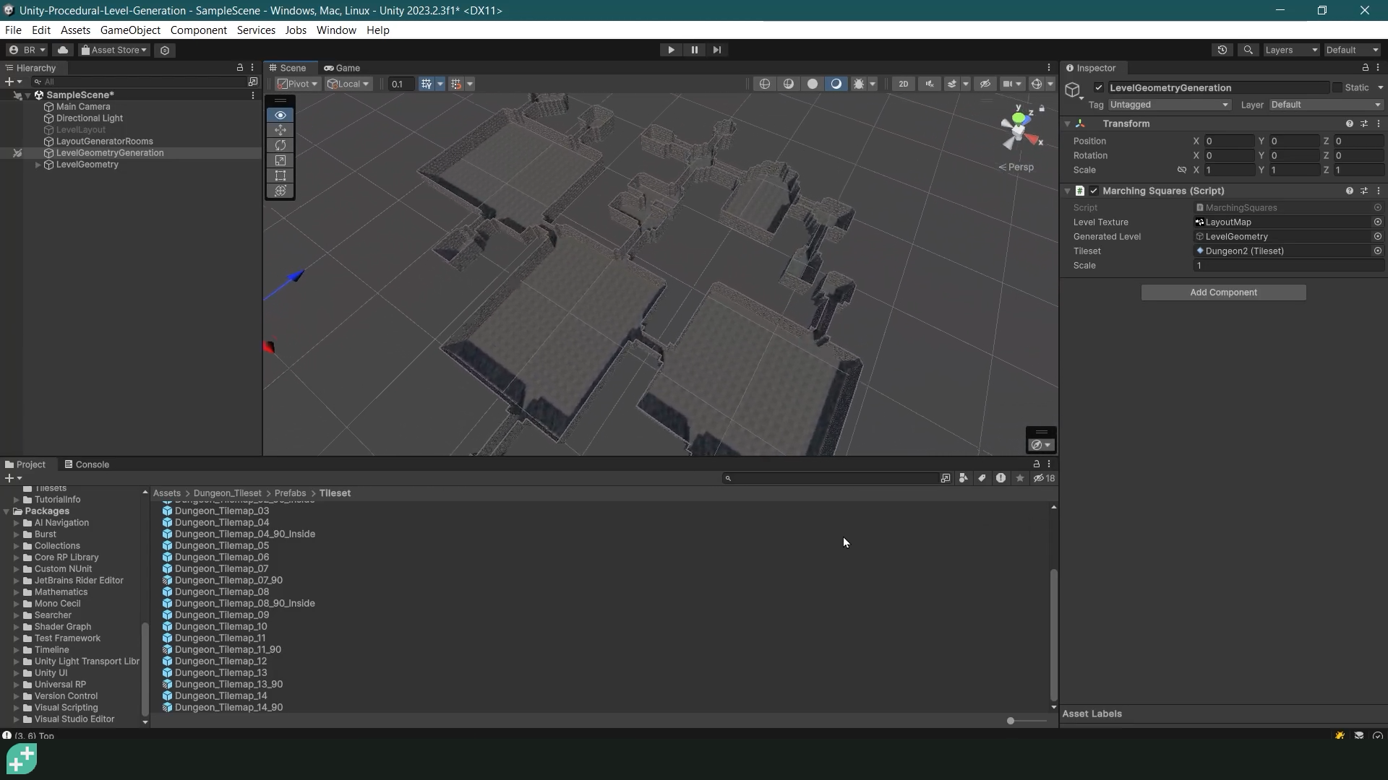Open the Package Manager cube icon
Viewport: 1388px width, 780px height.
point(165,50)
